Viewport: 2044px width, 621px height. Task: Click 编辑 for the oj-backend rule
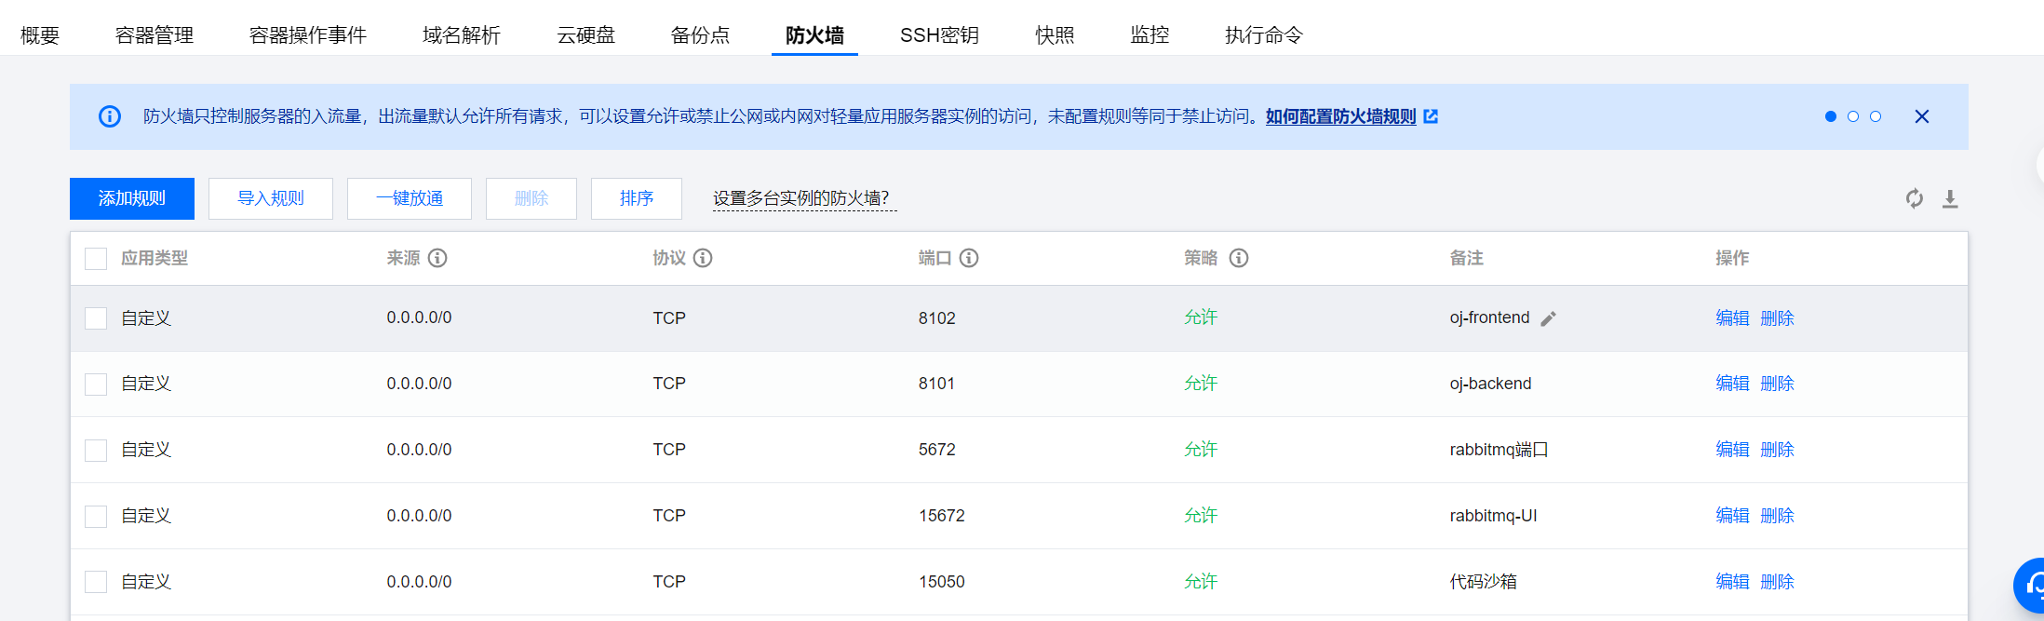pyautogui.click(x=1732, y=384)
